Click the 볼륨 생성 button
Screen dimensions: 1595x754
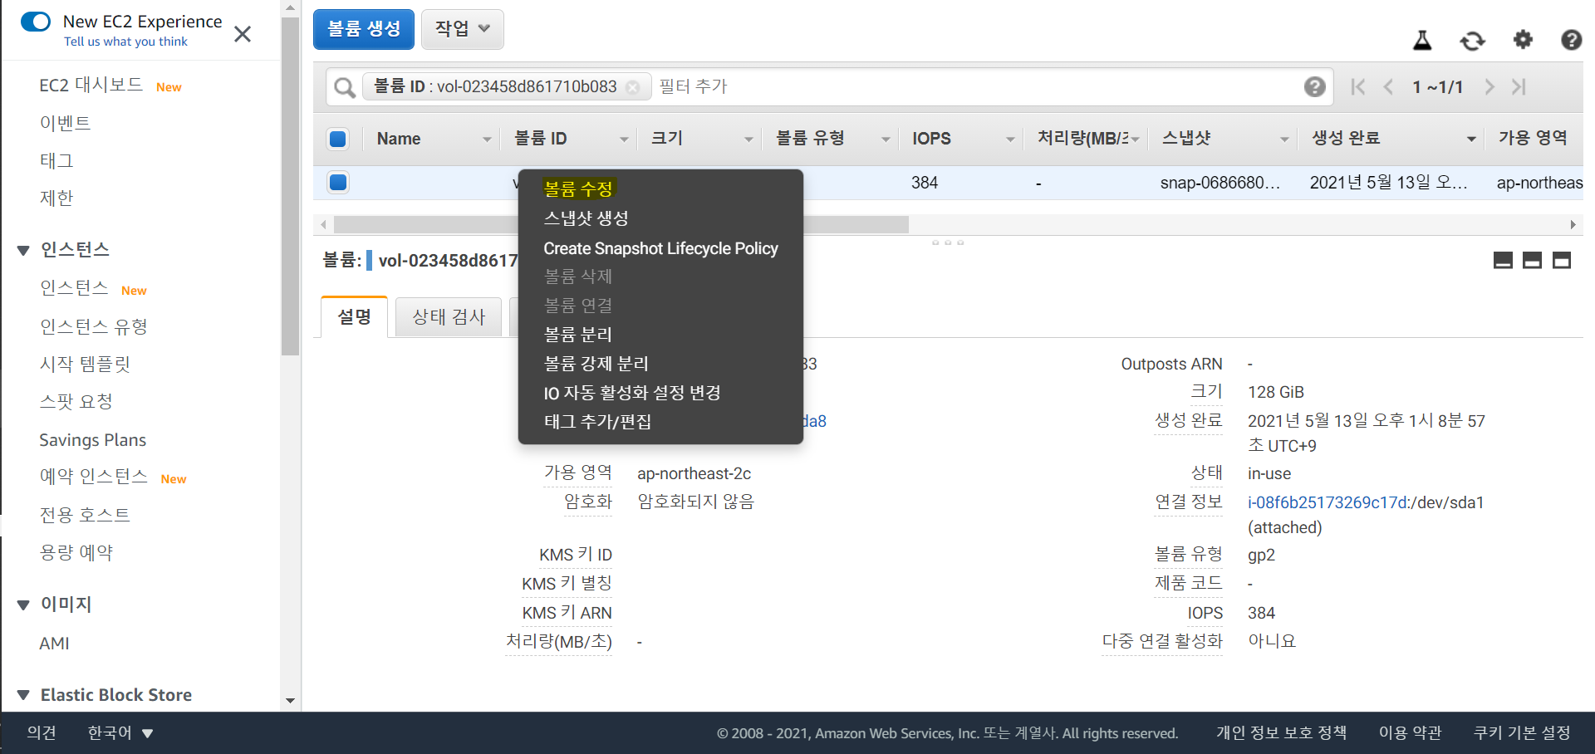(364, 29)
